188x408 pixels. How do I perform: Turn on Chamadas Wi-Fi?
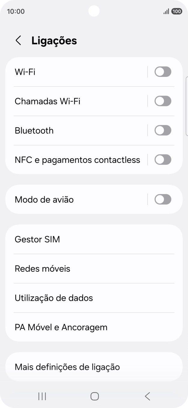point(163,101)
